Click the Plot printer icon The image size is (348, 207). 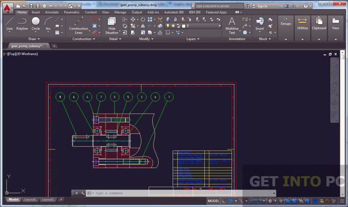click(44, 6)
